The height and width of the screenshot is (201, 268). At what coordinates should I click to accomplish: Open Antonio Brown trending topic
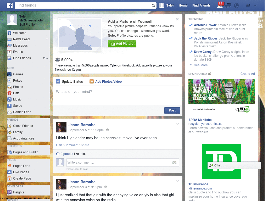205,25
